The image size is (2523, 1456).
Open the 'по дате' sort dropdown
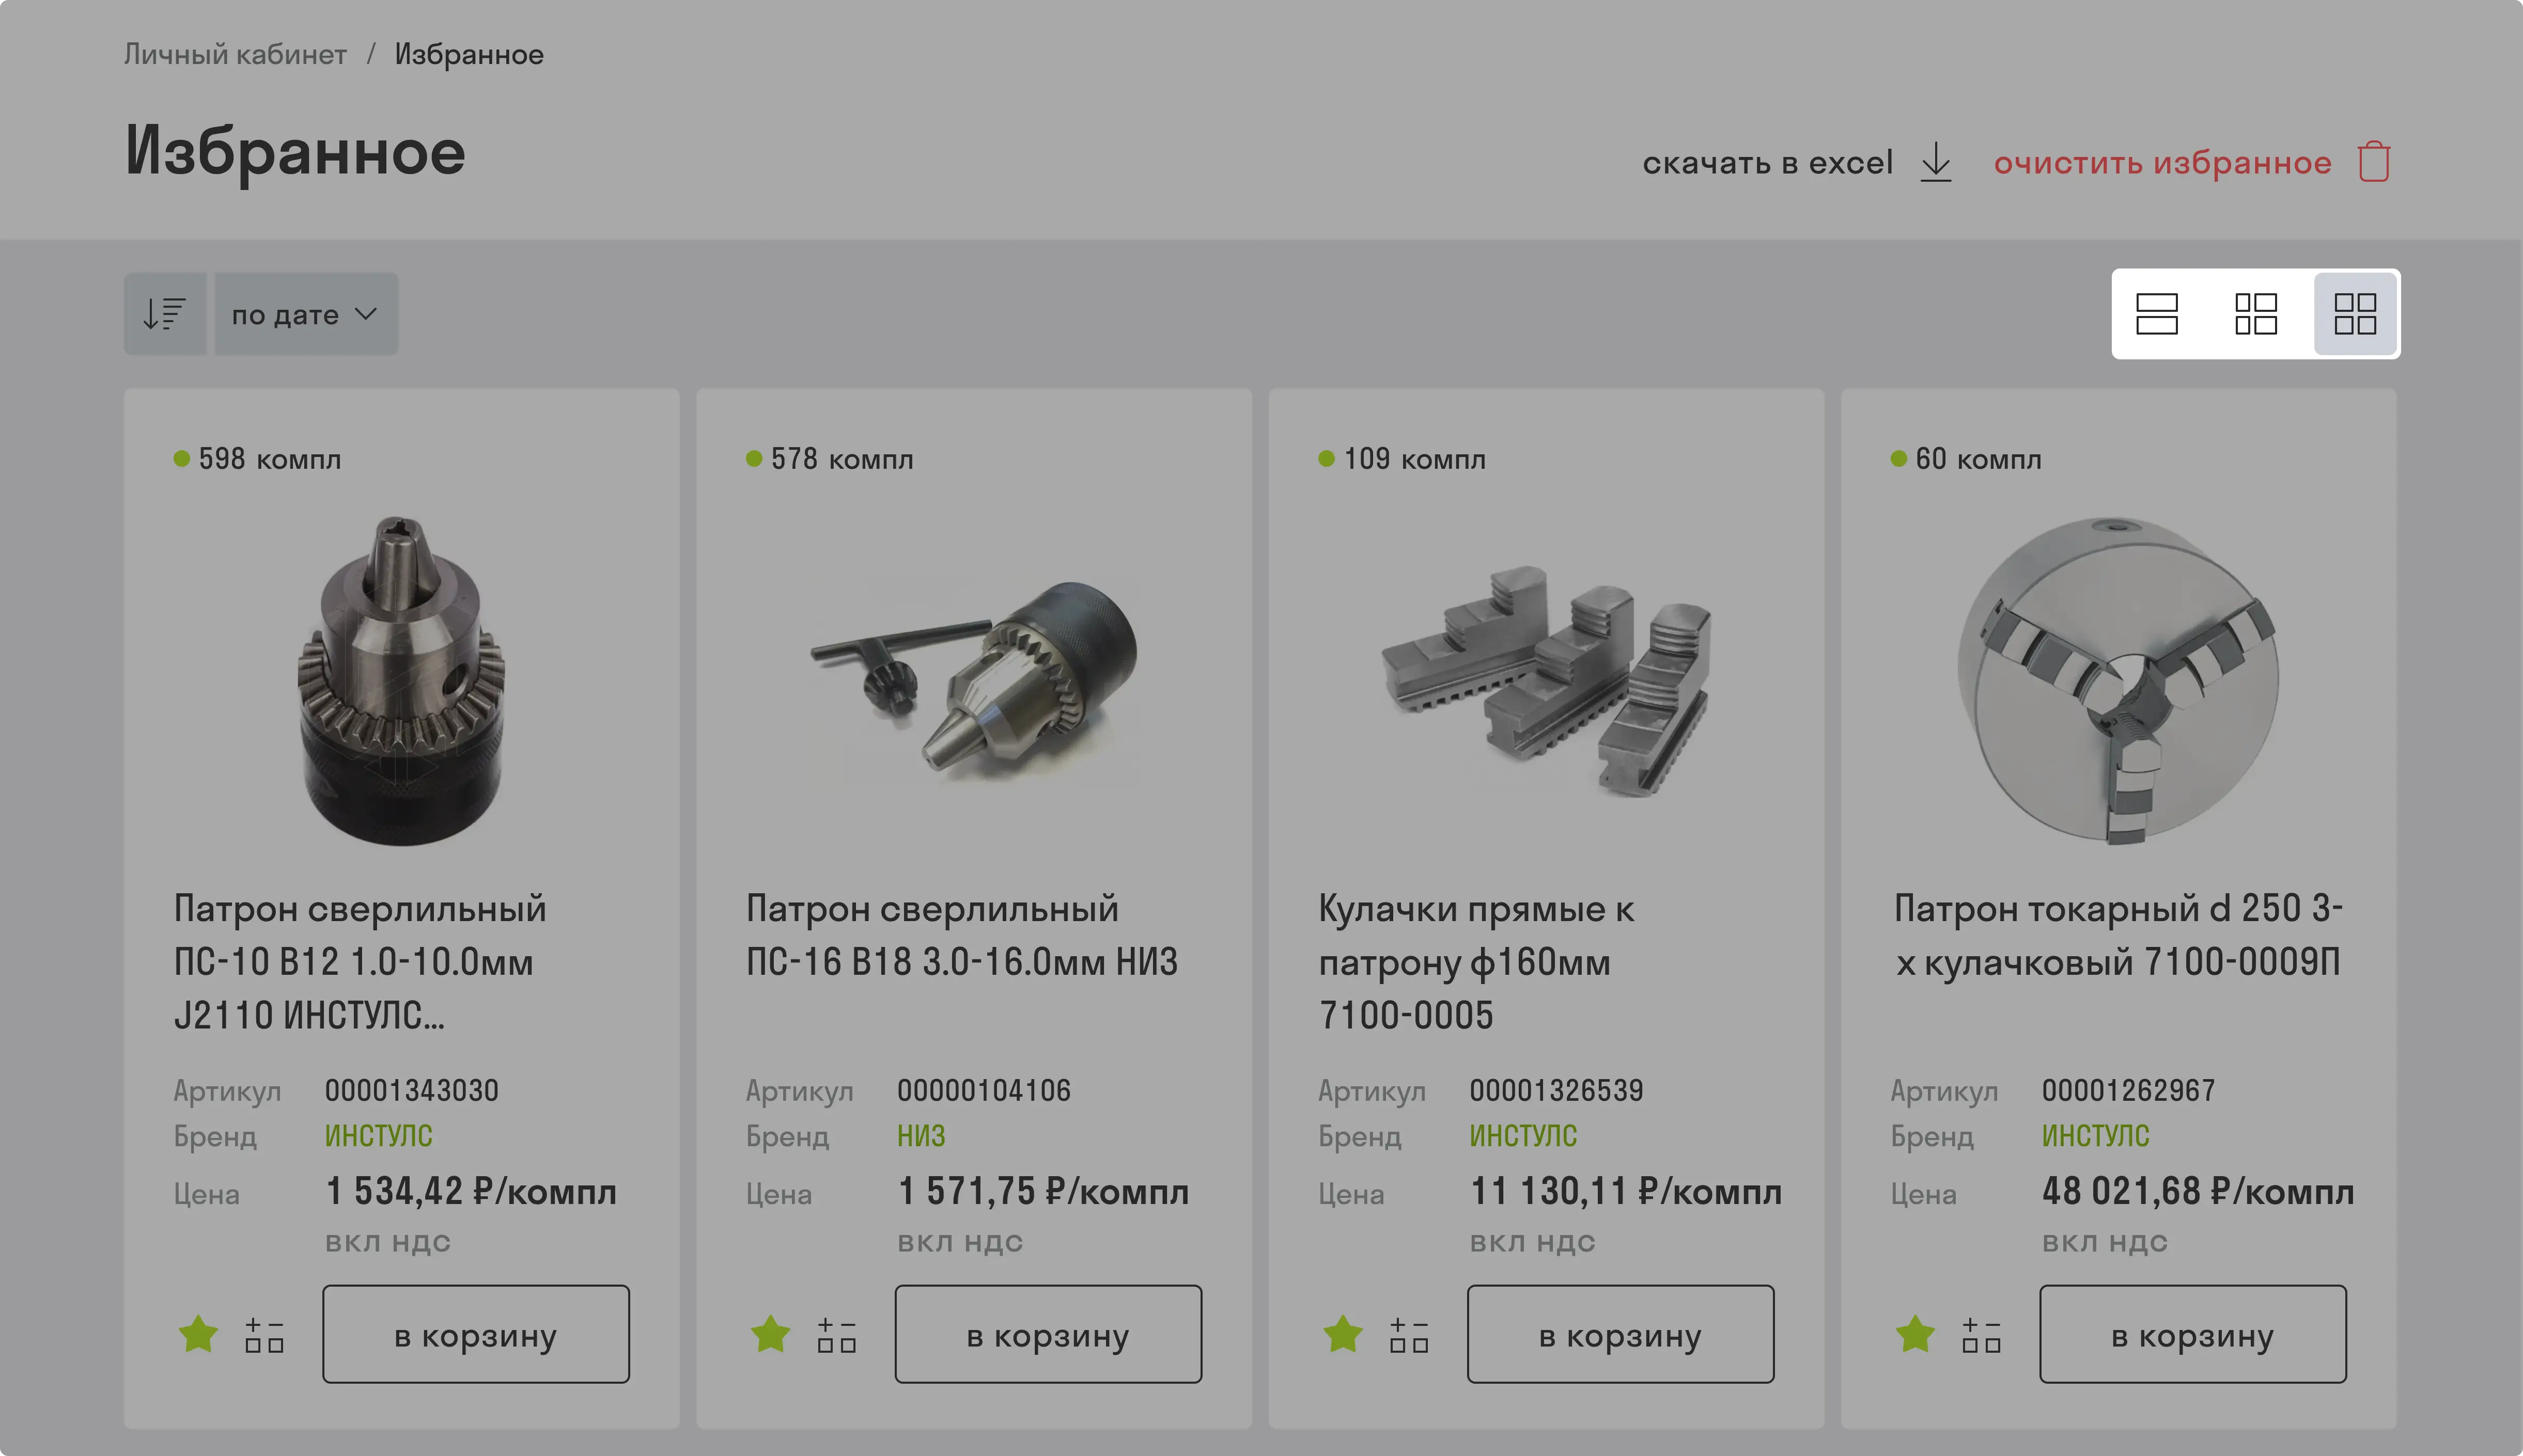click(x=306, y=314)
